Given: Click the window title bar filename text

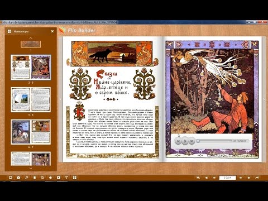Looking at the screenshot, I should click(60, 22).
